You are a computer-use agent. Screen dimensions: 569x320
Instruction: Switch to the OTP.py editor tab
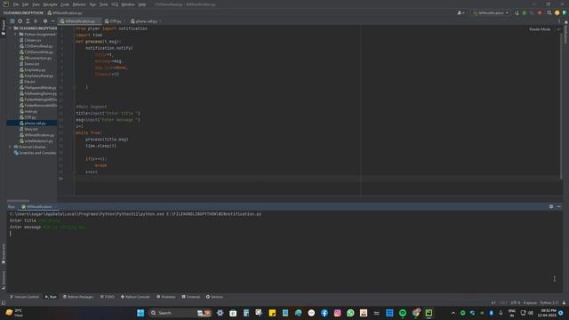point(115,21)
